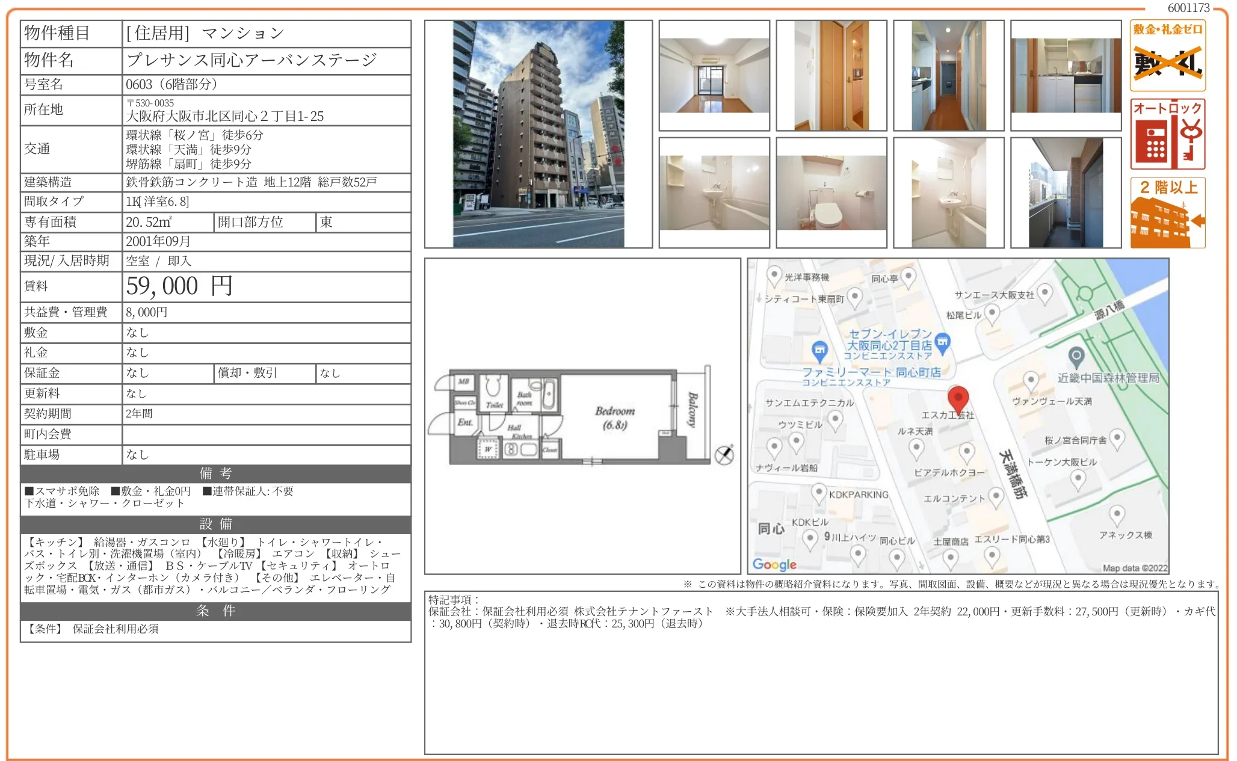Click the 2階以上 building icon
Viewport: 1237px width, 761px height.
(1167, 213)
